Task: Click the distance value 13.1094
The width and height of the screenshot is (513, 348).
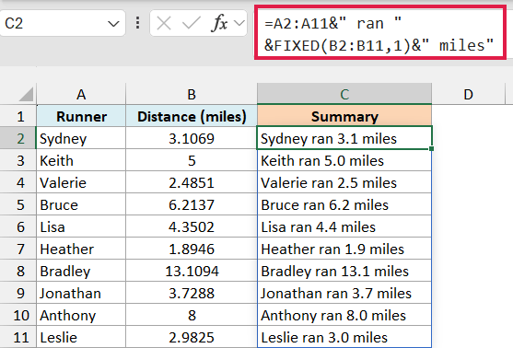Action: tap(192, 271)
